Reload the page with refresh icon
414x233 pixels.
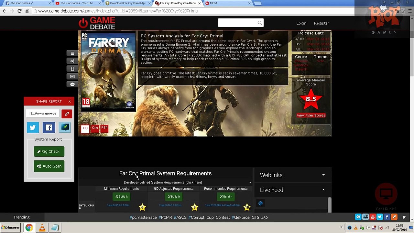pos(19,11)
